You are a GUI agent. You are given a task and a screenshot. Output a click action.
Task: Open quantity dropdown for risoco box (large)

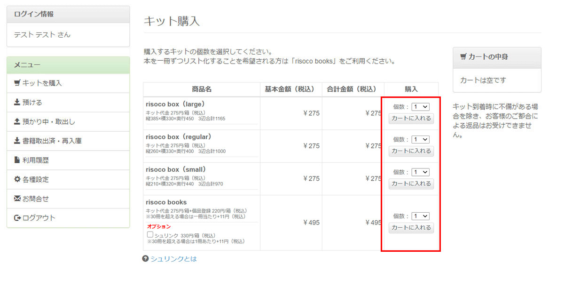tap(420, 107)
